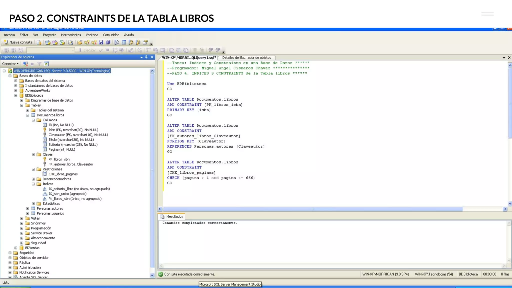Open the Conectar dropdown
This screenshot has width=512, height=288.
(x=10, y=64)
